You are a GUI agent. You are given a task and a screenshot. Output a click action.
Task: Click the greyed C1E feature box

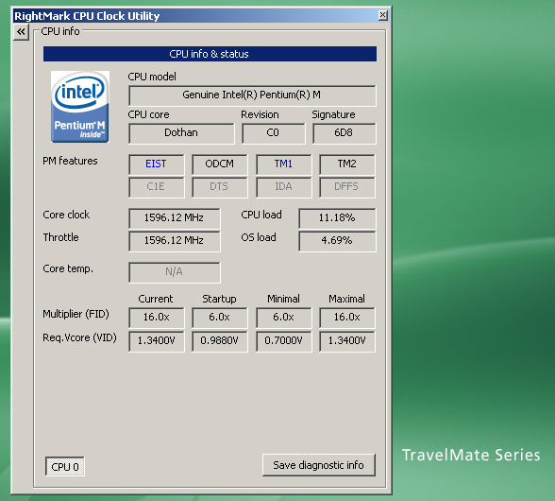[156, 187]
